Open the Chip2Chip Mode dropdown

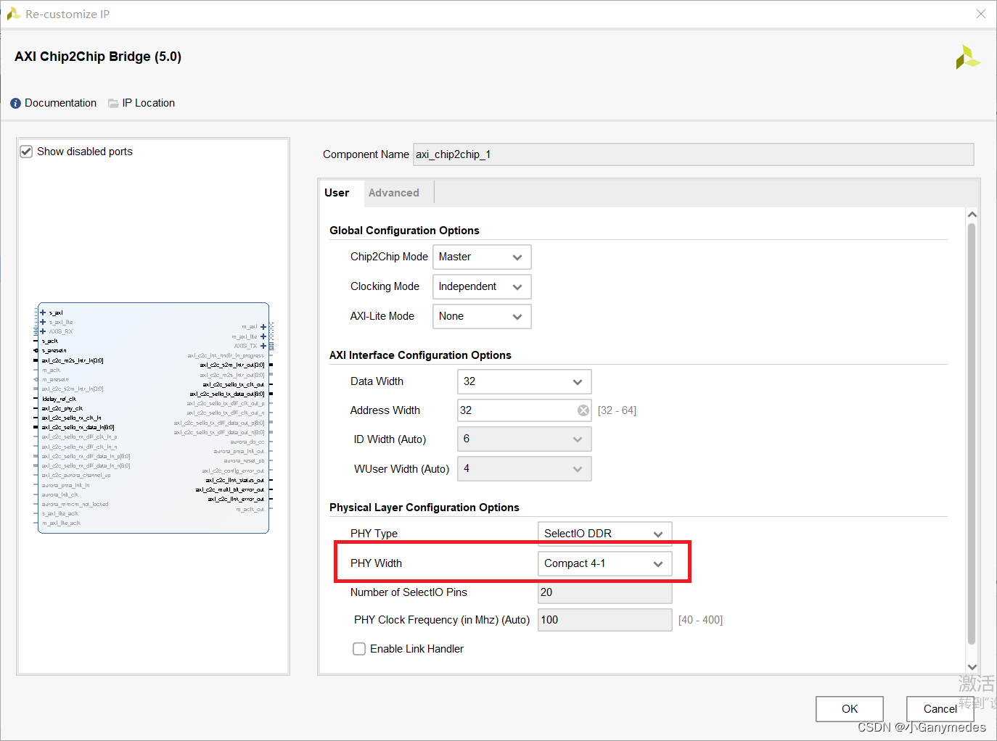(482, 257)
